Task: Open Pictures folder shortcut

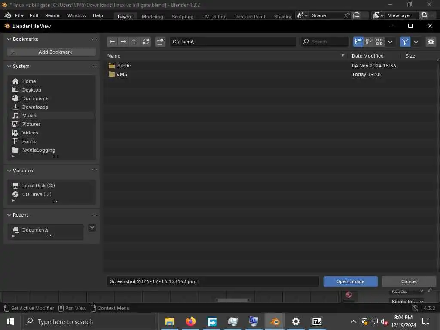Action: (x=52, y=124)
